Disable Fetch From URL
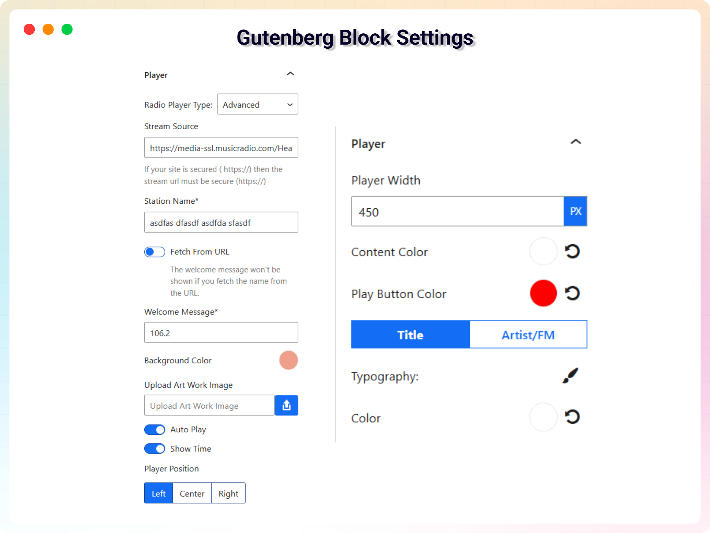 tap(154, 251)
